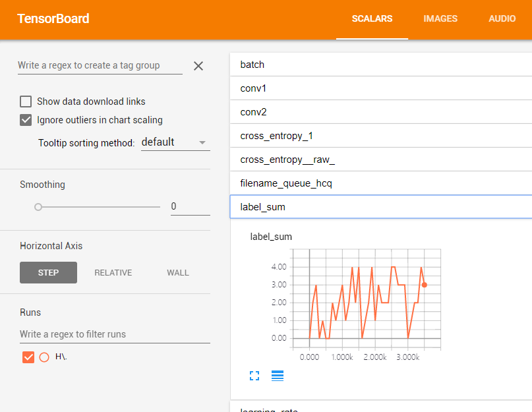The image size is (532, 412).
Task: Expand the filename_queue_hcq tag group
Action: tap(380, 183)
